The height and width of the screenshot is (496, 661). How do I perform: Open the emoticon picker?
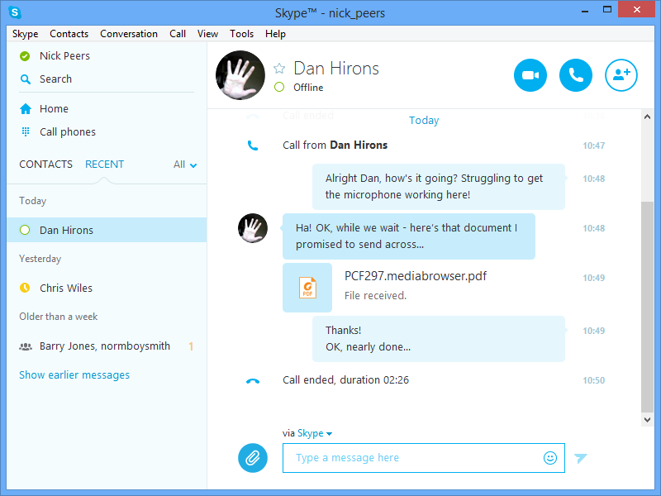pos(550,457)
